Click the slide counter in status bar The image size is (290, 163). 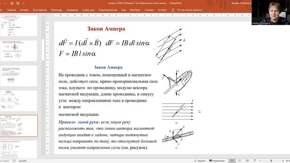5,161
